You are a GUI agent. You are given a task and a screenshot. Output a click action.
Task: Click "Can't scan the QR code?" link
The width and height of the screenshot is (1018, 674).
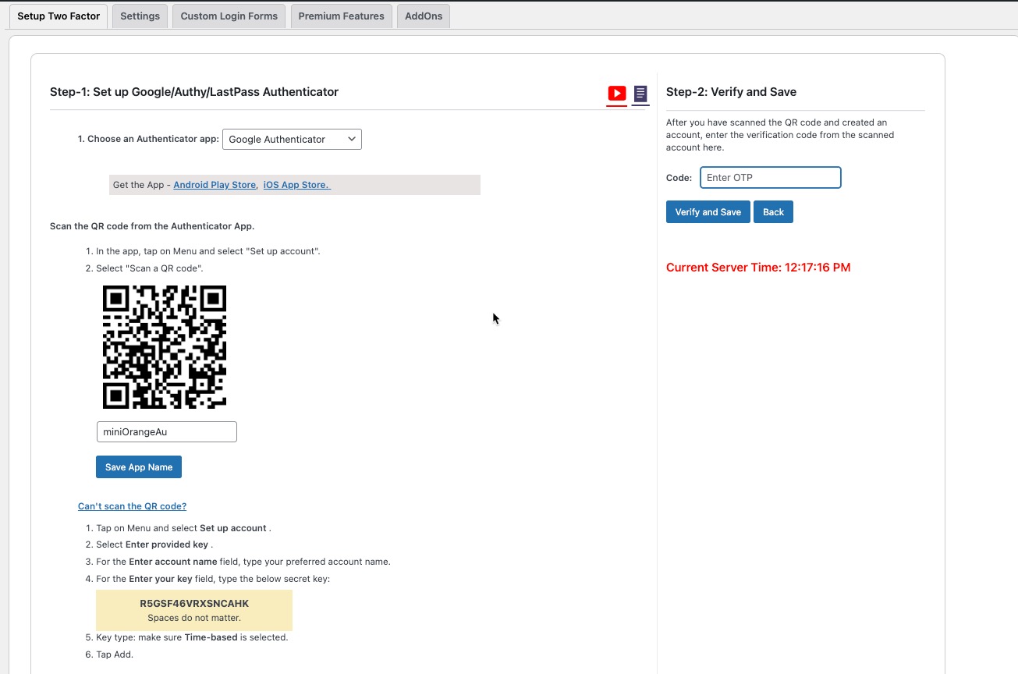132,506
